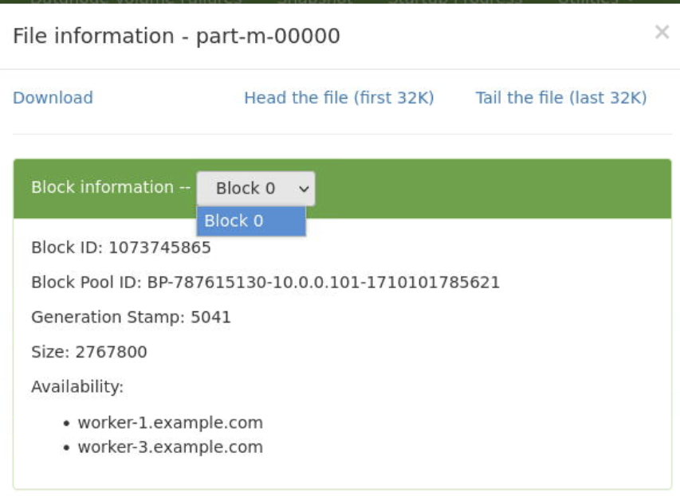Click the worker-3.example.com availability entry
This screenshot has height=496, width=680.
(171, 447)
